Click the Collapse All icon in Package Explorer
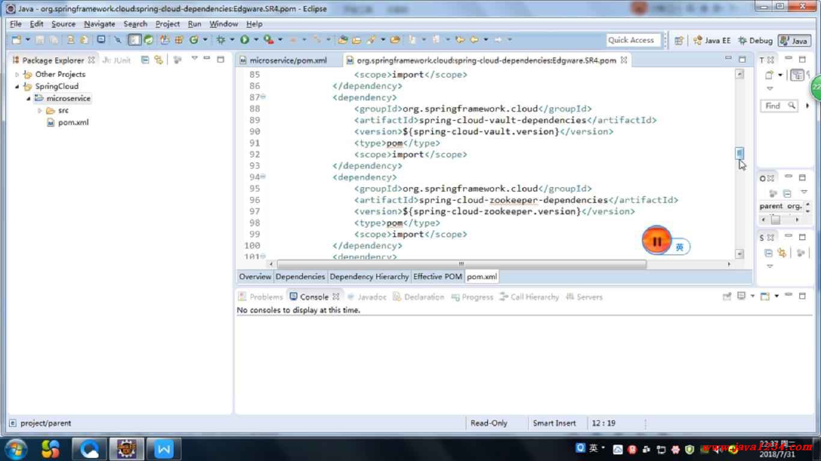 (145, 59)
